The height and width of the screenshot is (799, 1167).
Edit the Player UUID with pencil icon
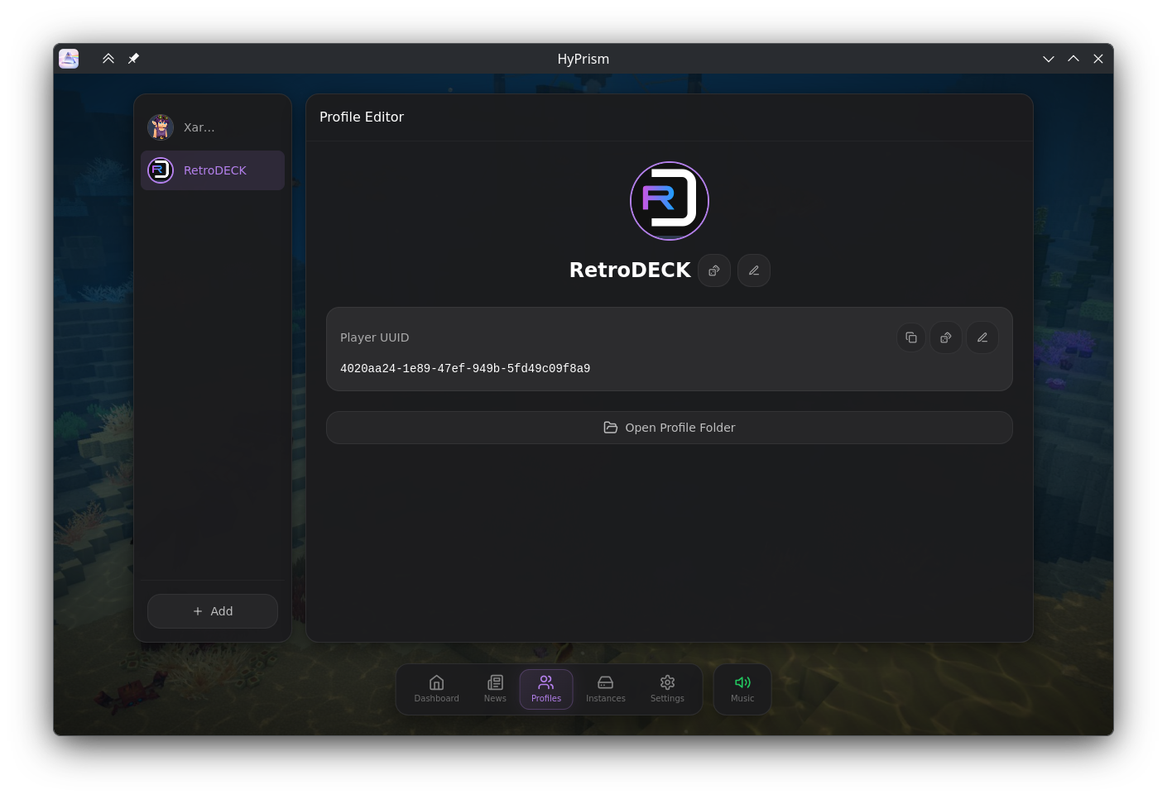click(x=982, y=337)
